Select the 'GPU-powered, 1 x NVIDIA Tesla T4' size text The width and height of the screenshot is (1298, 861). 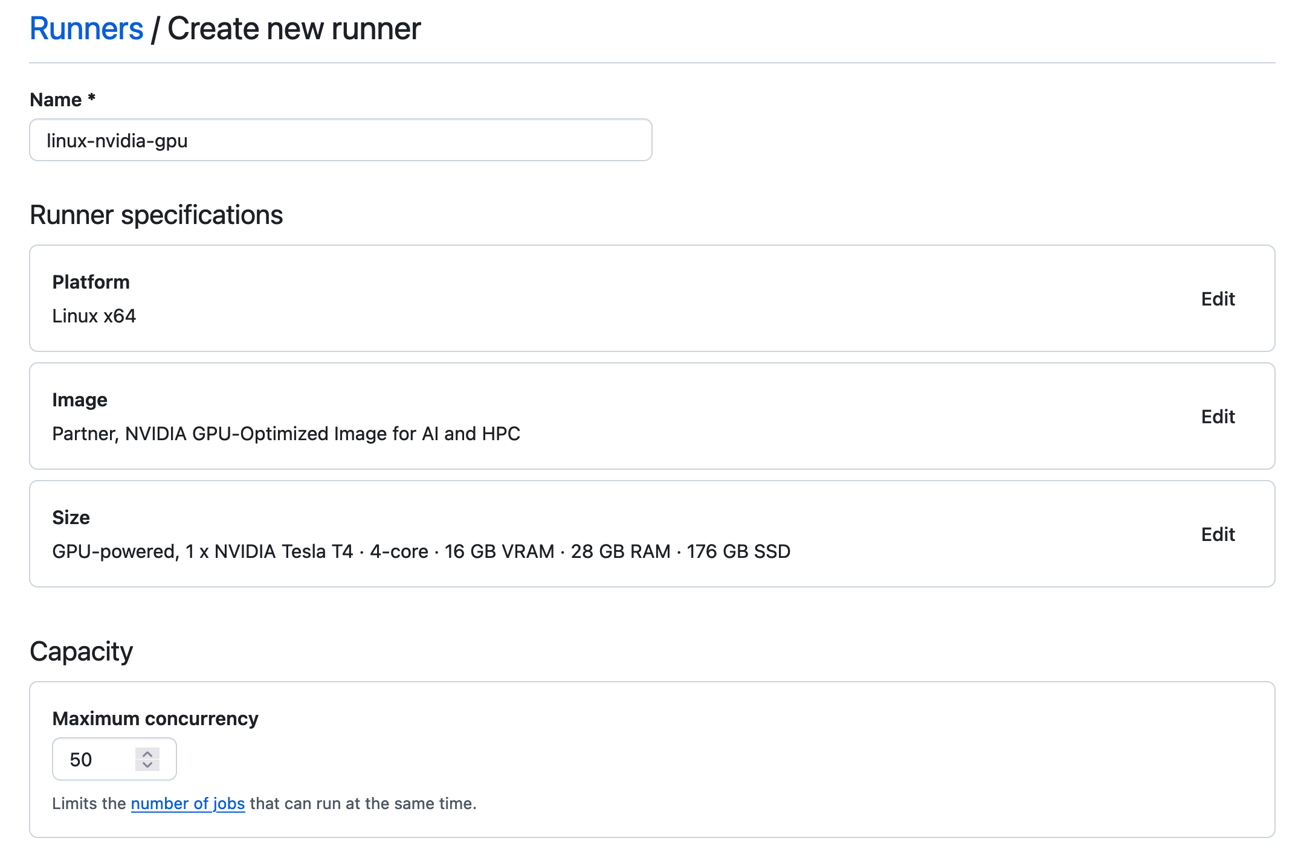coord(202,551)
